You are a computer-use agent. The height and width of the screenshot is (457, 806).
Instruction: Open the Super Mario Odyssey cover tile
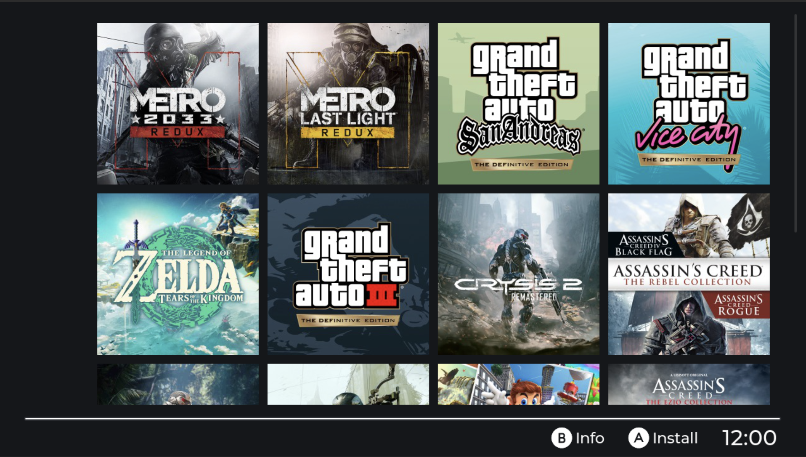point(518,384)
